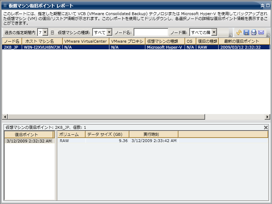The width and height of the screenshot is (272, 204).
Task: Open the ノード層 dropdown showing すべての層
Action: click(x=214, y=32)
